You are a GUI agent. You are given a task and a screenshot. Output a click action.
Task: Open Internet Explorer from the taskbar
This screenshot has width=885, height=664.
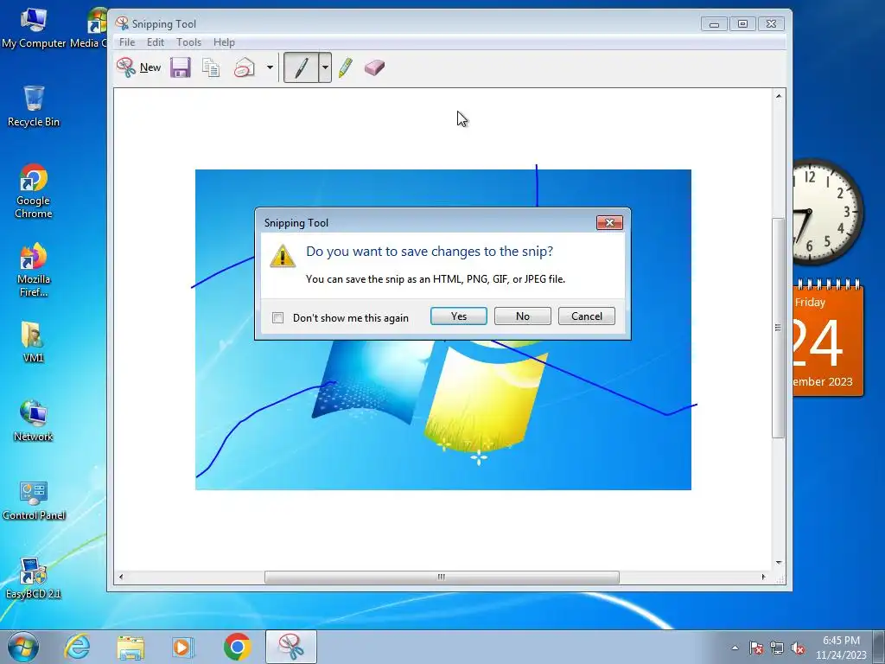pyautogui.click(x=77, y=647)
